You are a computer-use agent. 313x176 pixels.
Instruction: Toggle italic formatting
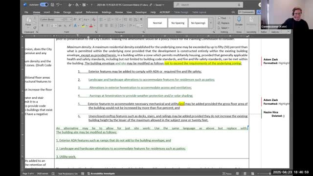click(47, 25)
